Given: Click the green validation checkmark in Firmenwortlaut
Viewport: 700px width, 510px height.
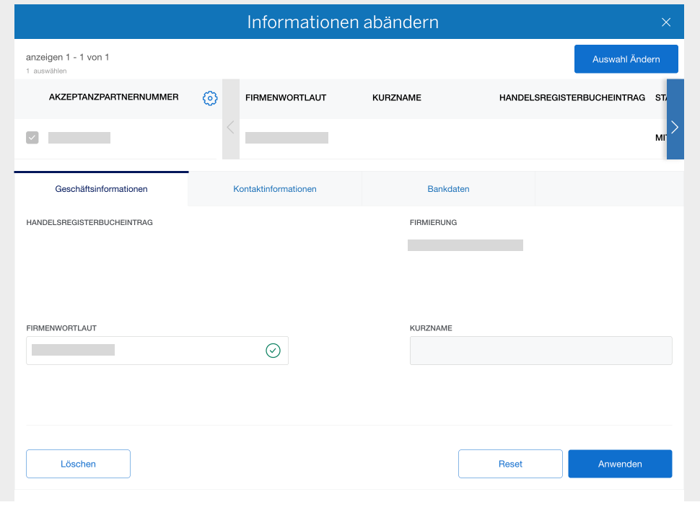Looking at the screenshot, I should point(273,351).
